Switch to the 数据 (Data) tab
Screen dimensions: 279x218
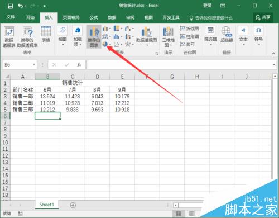pyautogui.click(x=112, y=17)
